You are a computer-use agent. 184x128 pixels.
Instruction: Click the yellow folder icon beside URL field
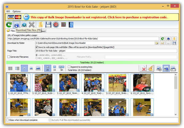tap(174, 39)
